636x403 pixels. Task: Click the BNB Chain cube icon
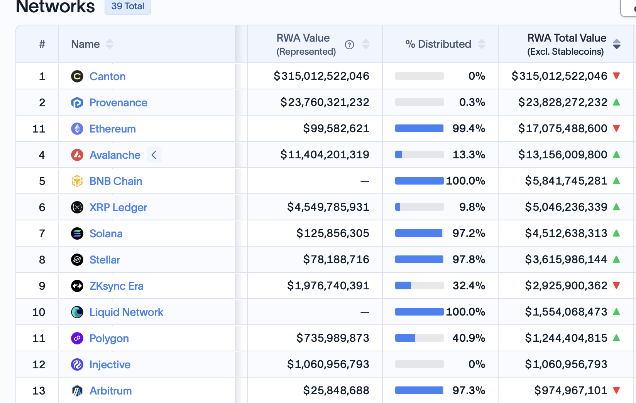pyautogui.click(x=77, y=181)
